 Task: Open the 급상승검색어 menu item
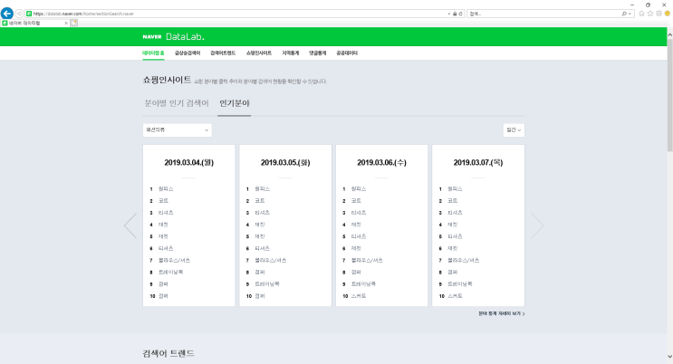[x=187, y=53]
